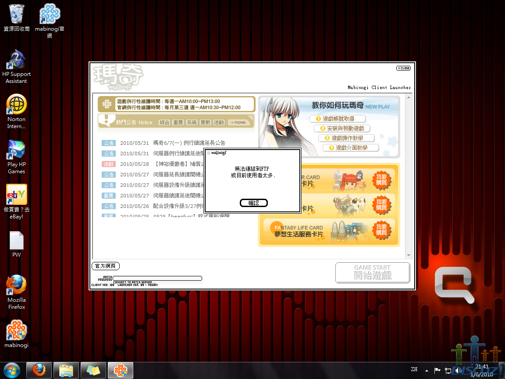Image resolution: width=505 pixels, height=379 pixels.
Task: Open Play HP Games desktop icon
Action: point(16,157)
